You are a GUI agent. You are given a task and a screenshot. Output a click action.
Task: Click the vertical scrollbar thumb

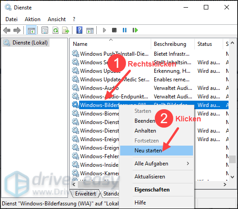pyautogui.click(x=233, y=159)
